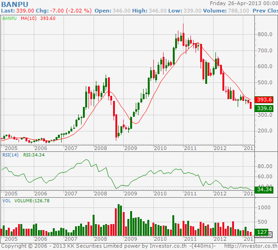
Task: Click the Open 346.00 value
Action: pyautogui.click(x=121, y=11)
